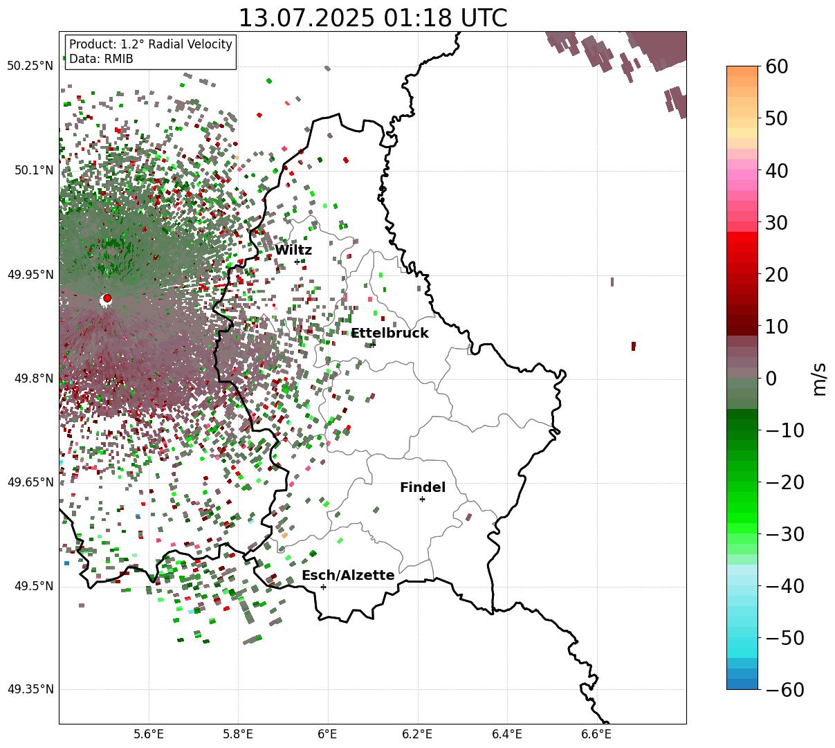Image resolution: width=835 pixels, height=748 pixels.
Task: Click the colorbar 0 tick label
Action: tap(771, 378)
